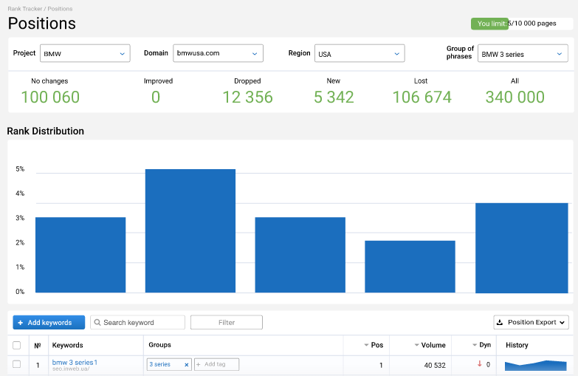Click the Keywords column header
The width and height of the screenshot is (578, 376).
[67, 345]
